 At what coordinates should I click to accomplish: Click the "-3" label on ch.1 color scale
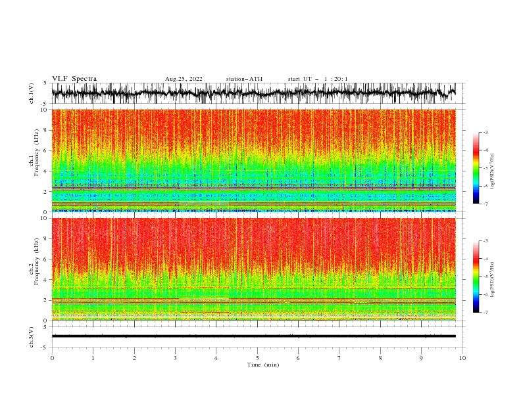pos(485,132)
